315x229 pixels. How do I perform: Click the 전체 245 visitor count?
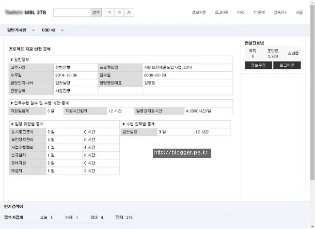(124, 217)
